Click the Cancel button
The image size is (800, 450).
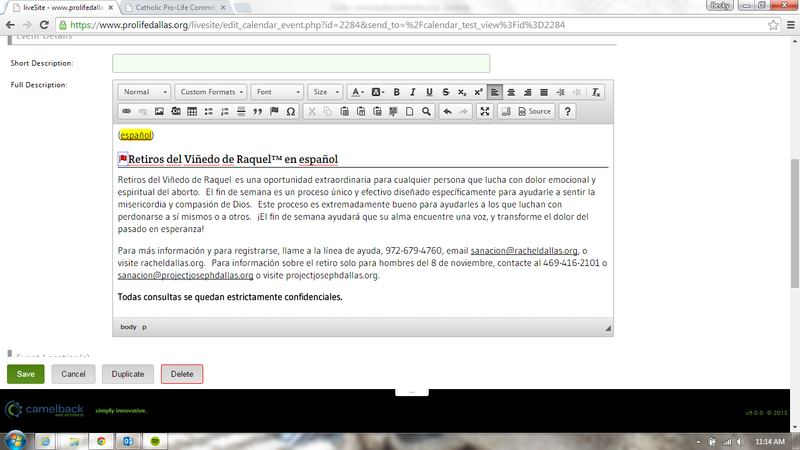(73, 374)
